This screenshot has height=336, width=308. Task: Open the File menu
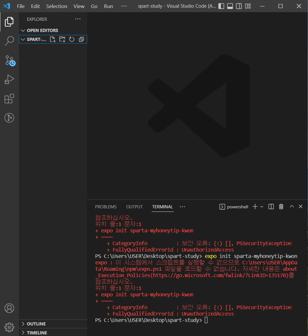[x=21, y=6]
